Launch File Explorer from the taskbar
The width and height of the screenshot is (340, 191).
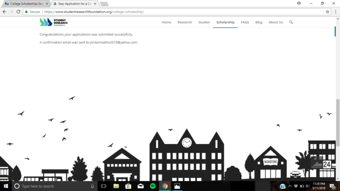pos(116,186)
